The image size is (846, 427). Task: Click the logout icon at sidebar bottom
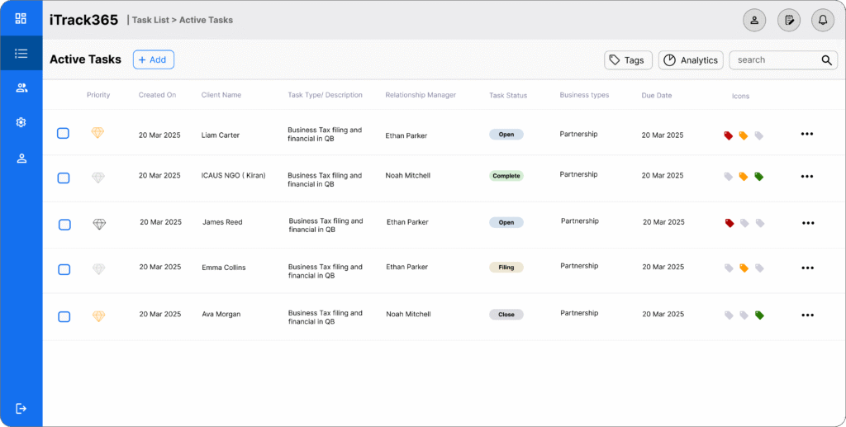[x=21, y=408]
